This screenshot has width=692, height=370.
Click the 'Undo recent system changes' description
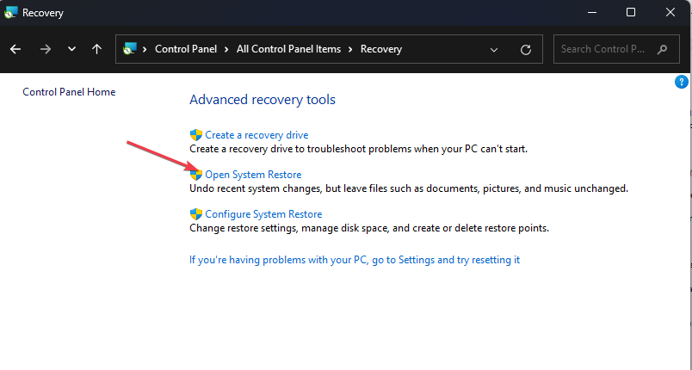click(x=409, y=188)
